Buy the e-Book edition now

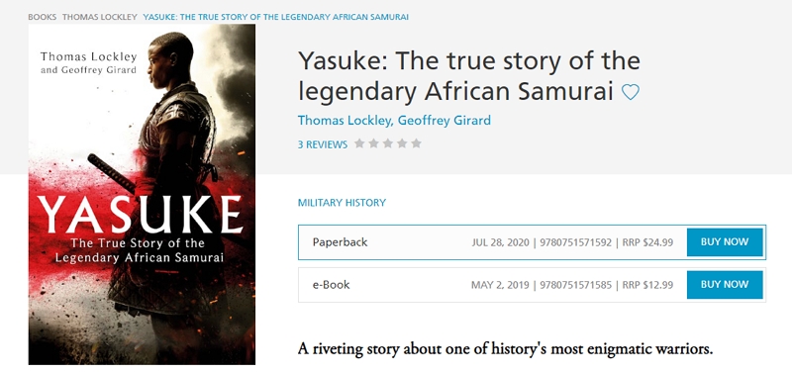(x=725, y=284)
